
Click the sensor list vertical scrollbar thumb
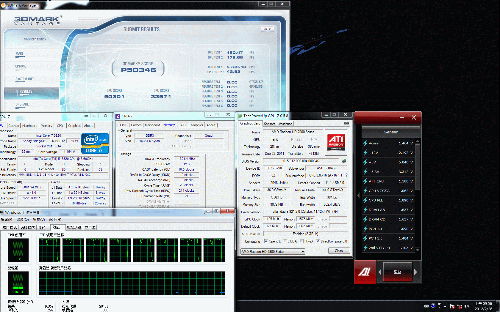[418, 167]
